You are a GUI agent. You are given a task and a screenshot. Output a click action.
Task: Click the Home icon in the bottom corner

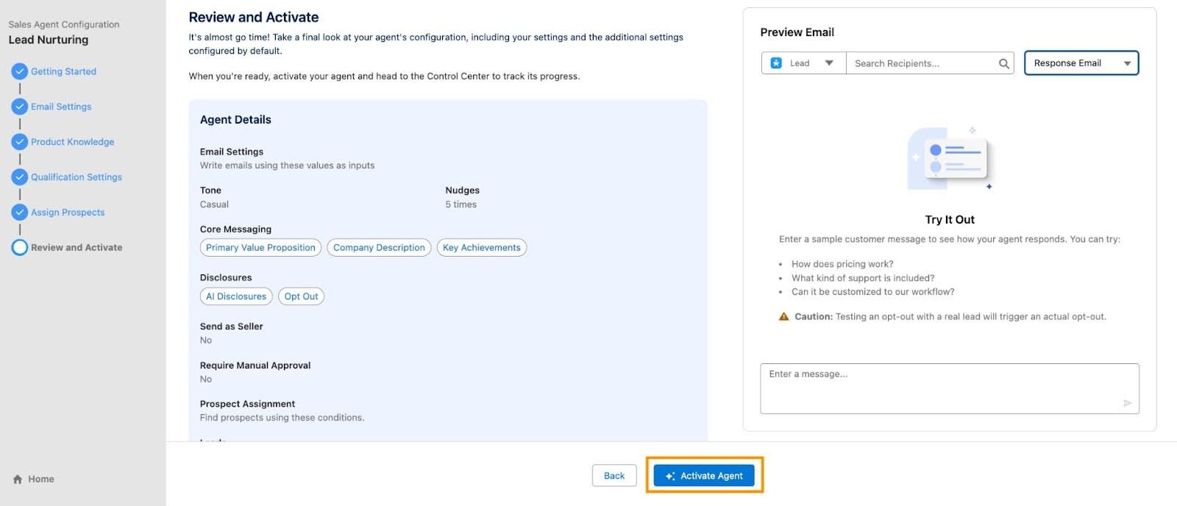point(19,479)
